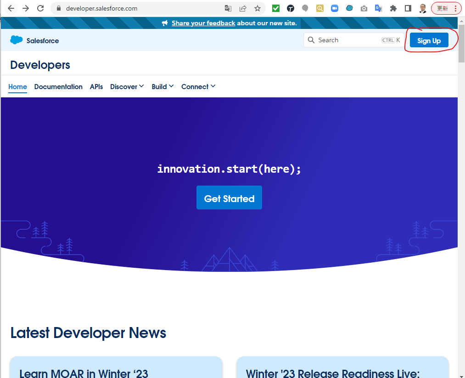
Task: Reload the page with refresh icon
Action: tap(40, 8)
